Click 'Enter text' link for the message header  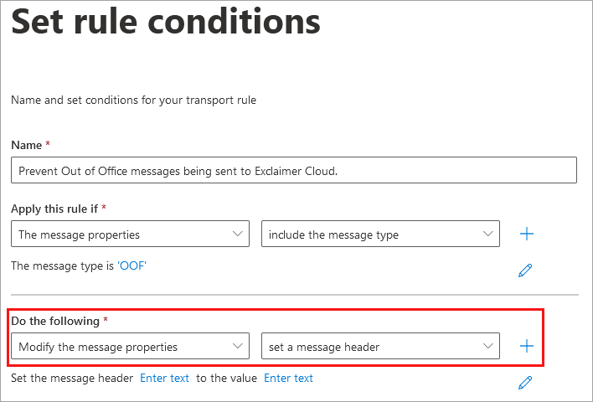164,379
